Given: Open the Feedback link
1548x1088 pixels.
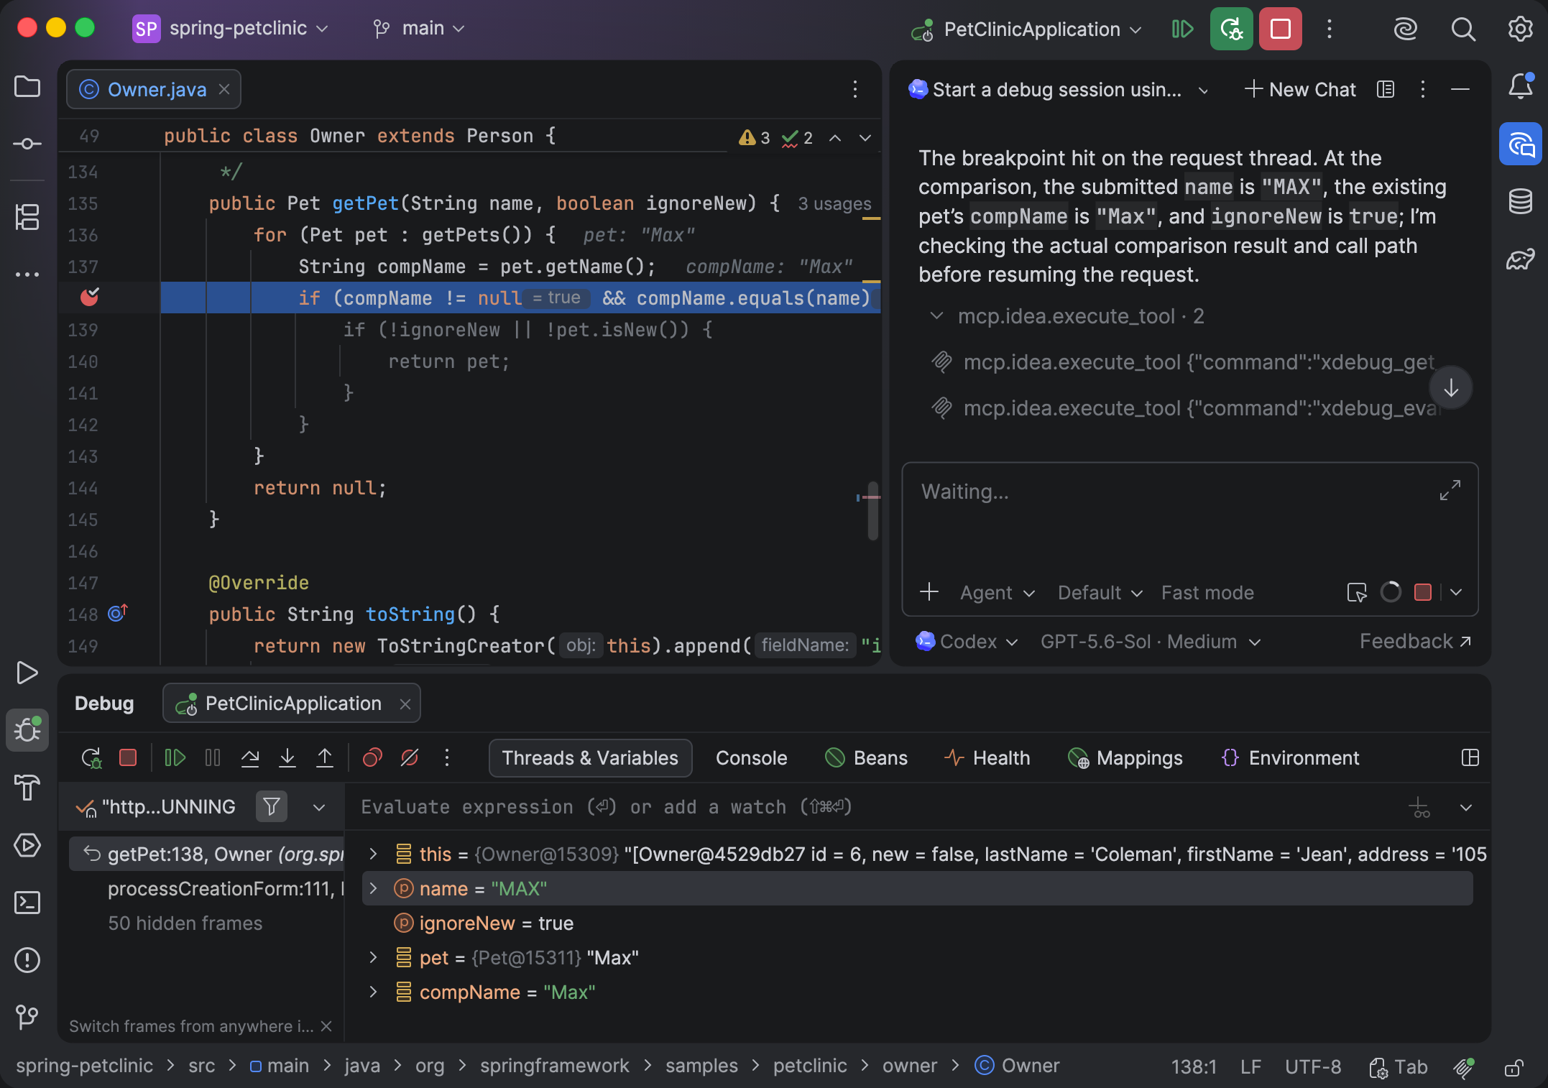Looking at the screenshot, I should point(1415,642).
